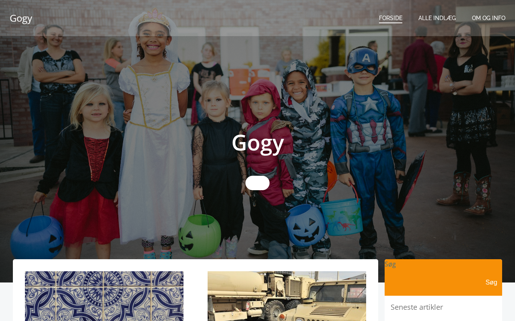The width and height of the screenshot is (515, 321).
Task: Click the dinosaur-print teal bucket in hero photo
Action: click(342, 217)
